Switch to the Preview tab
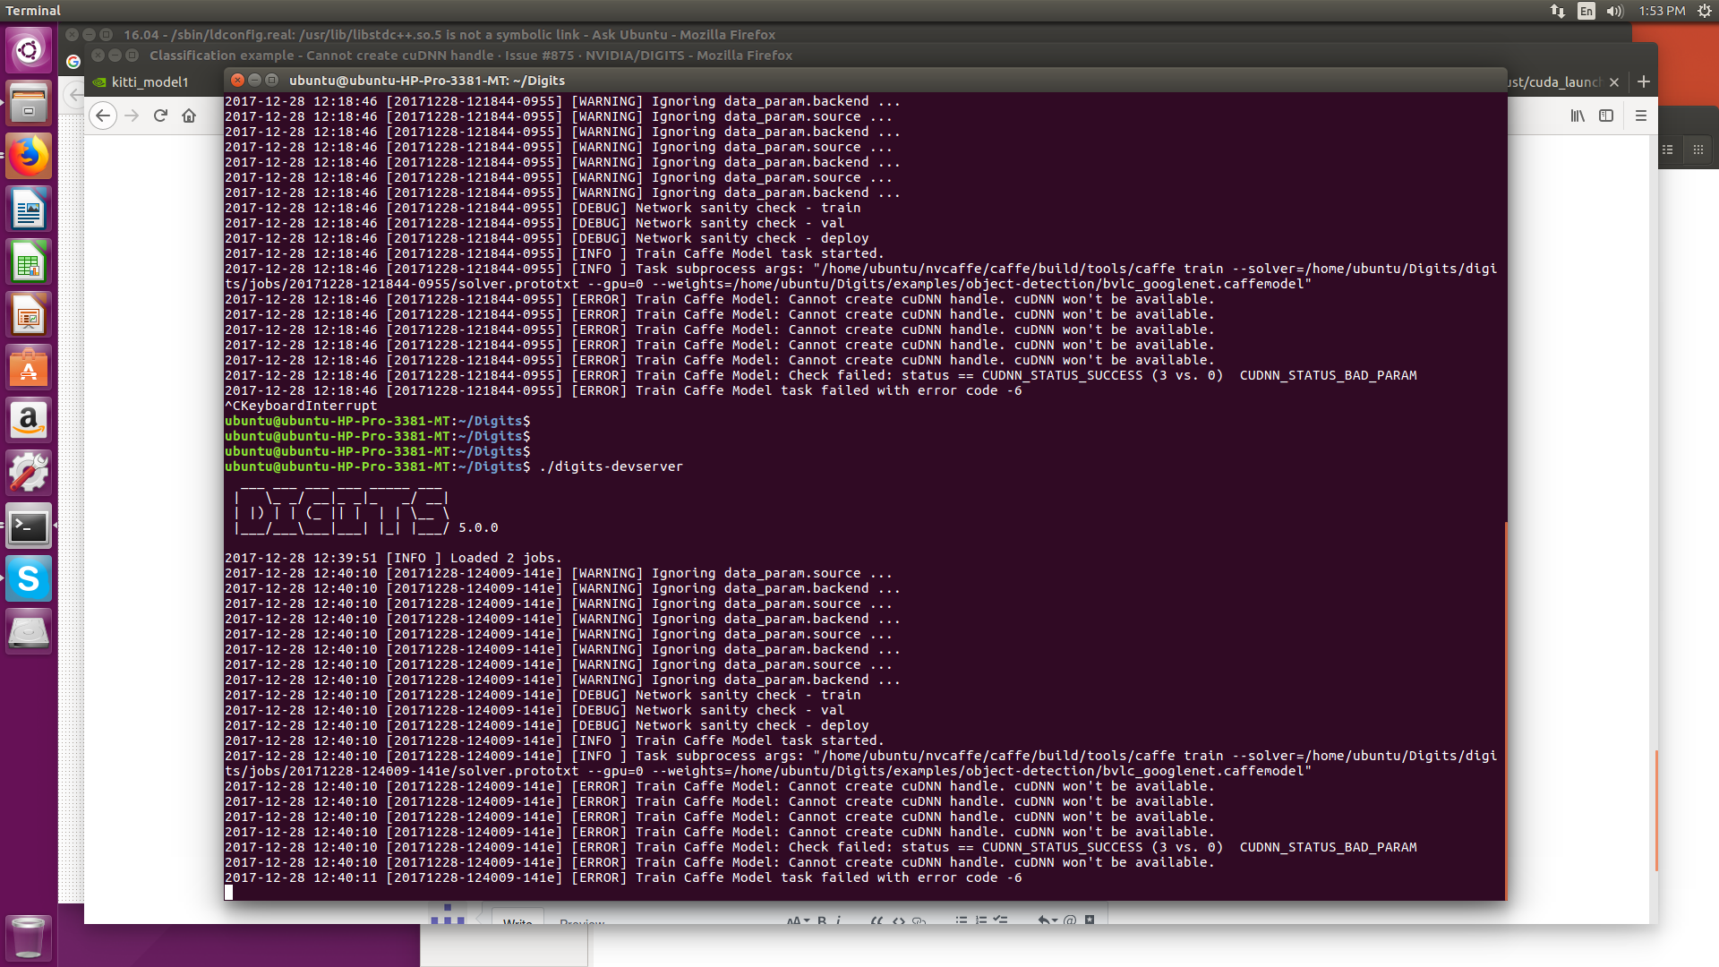This screenshot has height=967, width=1719. pos(581,923)
